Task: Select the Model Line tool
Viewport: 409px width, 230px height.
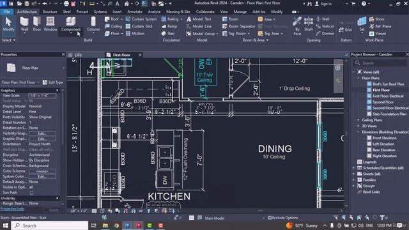Action: coord(199,26)
